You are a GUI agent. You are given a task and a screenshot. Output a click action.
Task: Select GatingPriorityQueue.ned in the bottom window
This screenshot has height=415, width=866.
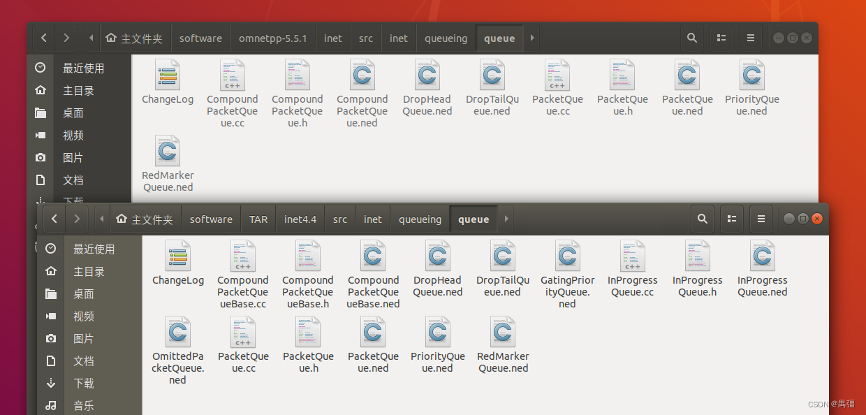click(x=567, y=262)
